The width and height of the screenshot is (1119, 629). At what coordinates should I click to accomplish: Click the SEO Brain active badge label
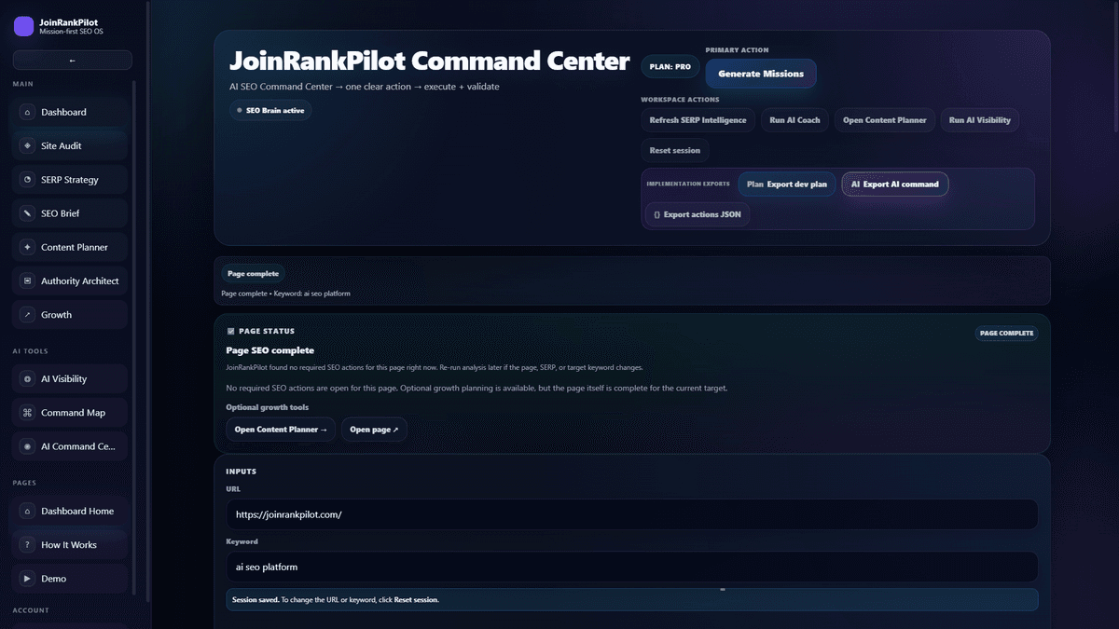click(x=275, y=110)
